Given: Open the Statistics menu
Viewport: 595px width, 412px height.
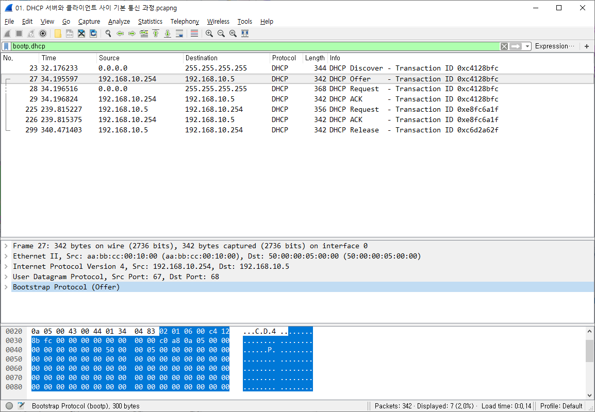Looking at the screenshot, I should [x=150, y=22].
